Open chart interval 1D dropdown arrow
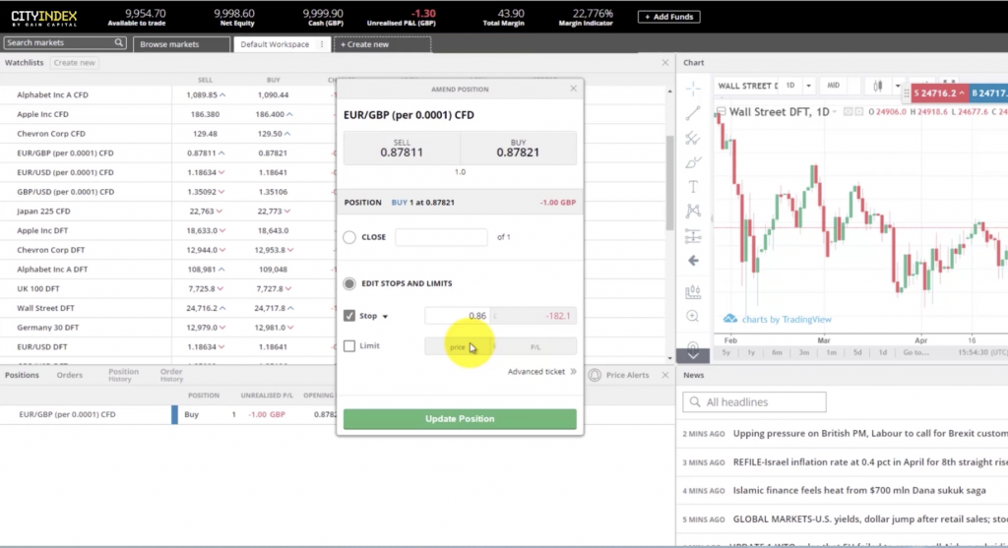This screenshot has width=1008, height=548. pos(809,86)
